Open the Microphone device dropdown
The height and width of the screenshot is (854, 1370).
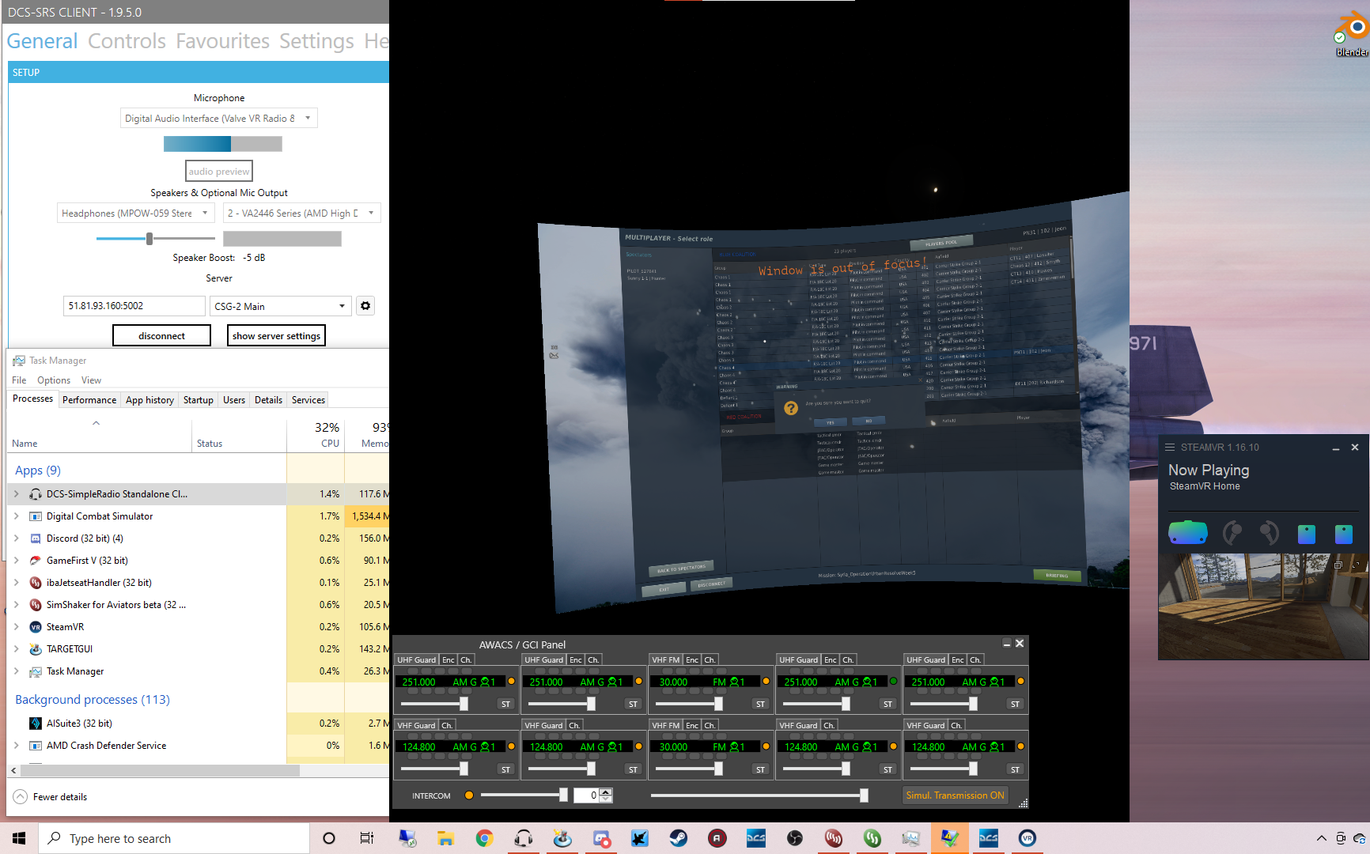(x=219, y=119)
